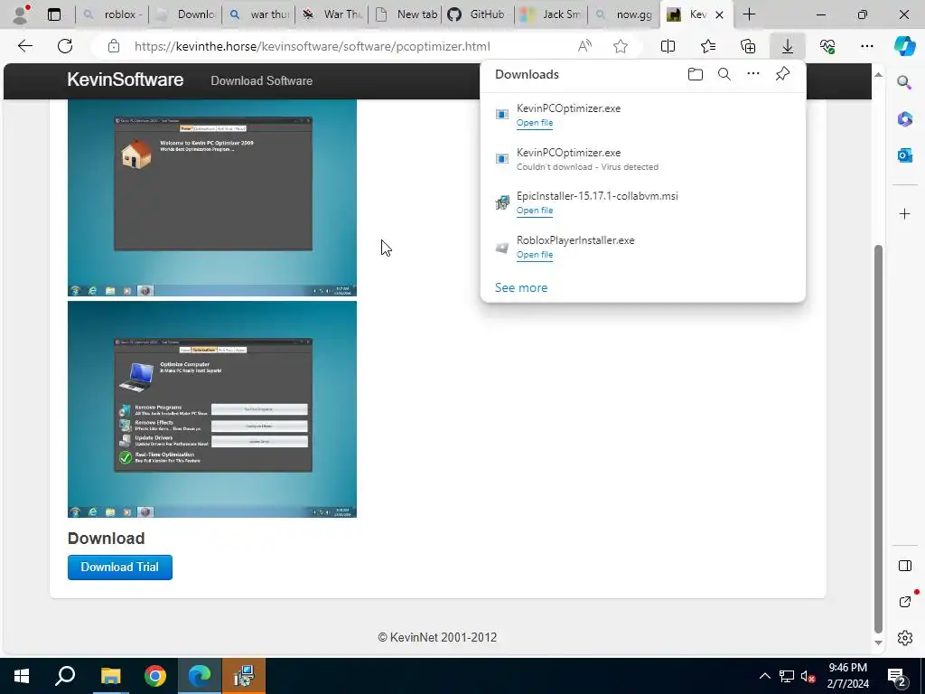Open the external link sidebar icon
The image size is (925, 694).
point(905,601)
